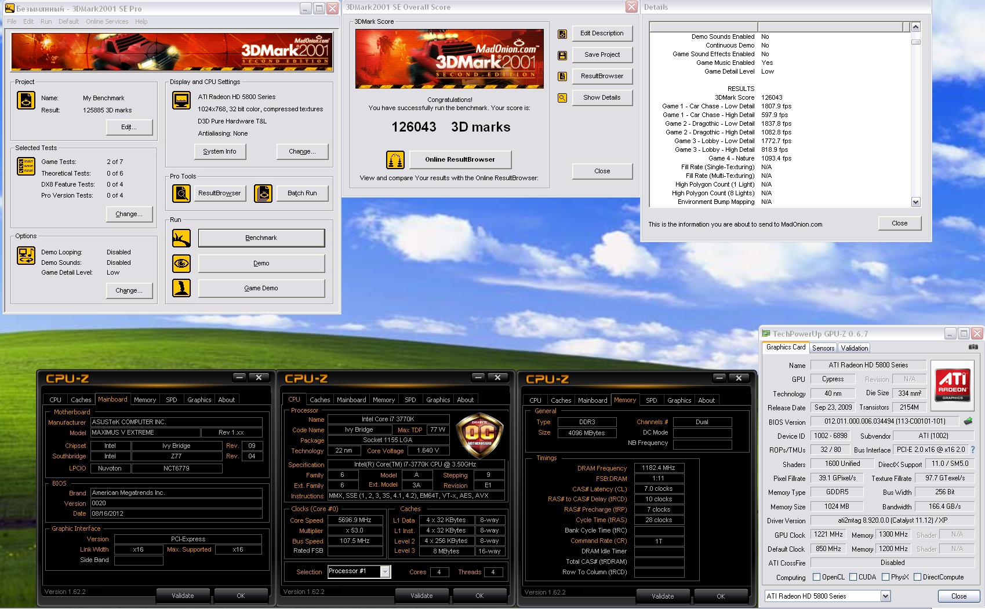Screen dimensions: 985x609
Task: Click Change... button under Options
Action: [129, 291]
